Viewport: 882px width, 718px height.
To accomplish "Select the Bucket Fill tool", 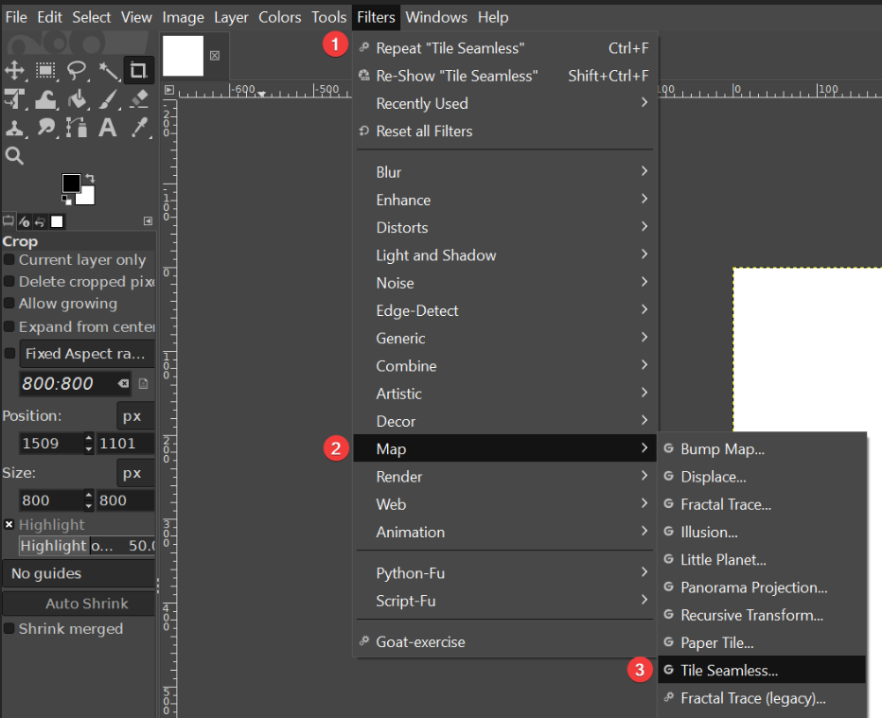I will click(x=78, y=99).
